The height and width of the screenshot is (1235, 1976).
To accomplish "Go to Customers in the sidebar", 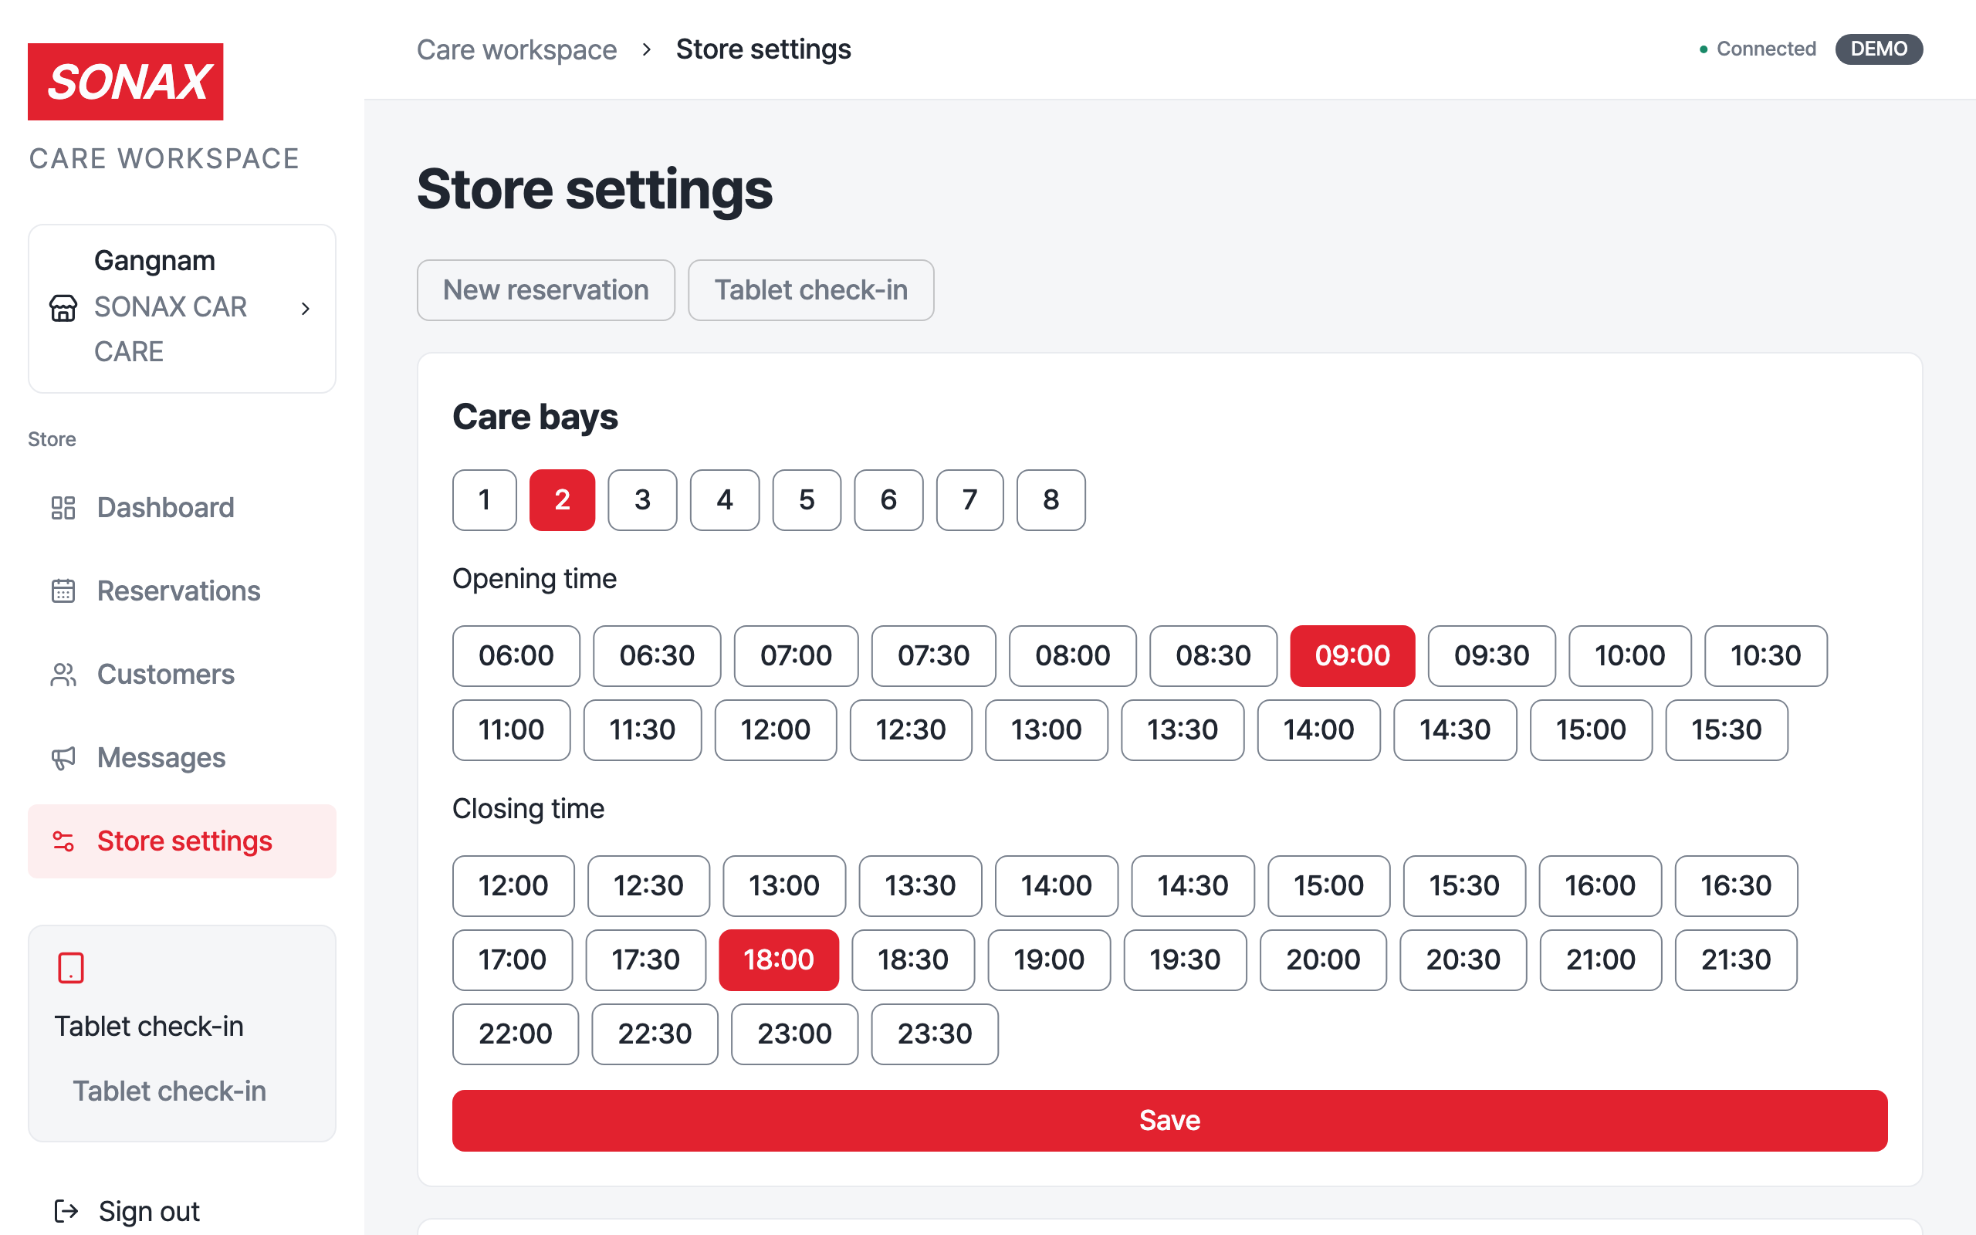I will (x=181, y=674).
